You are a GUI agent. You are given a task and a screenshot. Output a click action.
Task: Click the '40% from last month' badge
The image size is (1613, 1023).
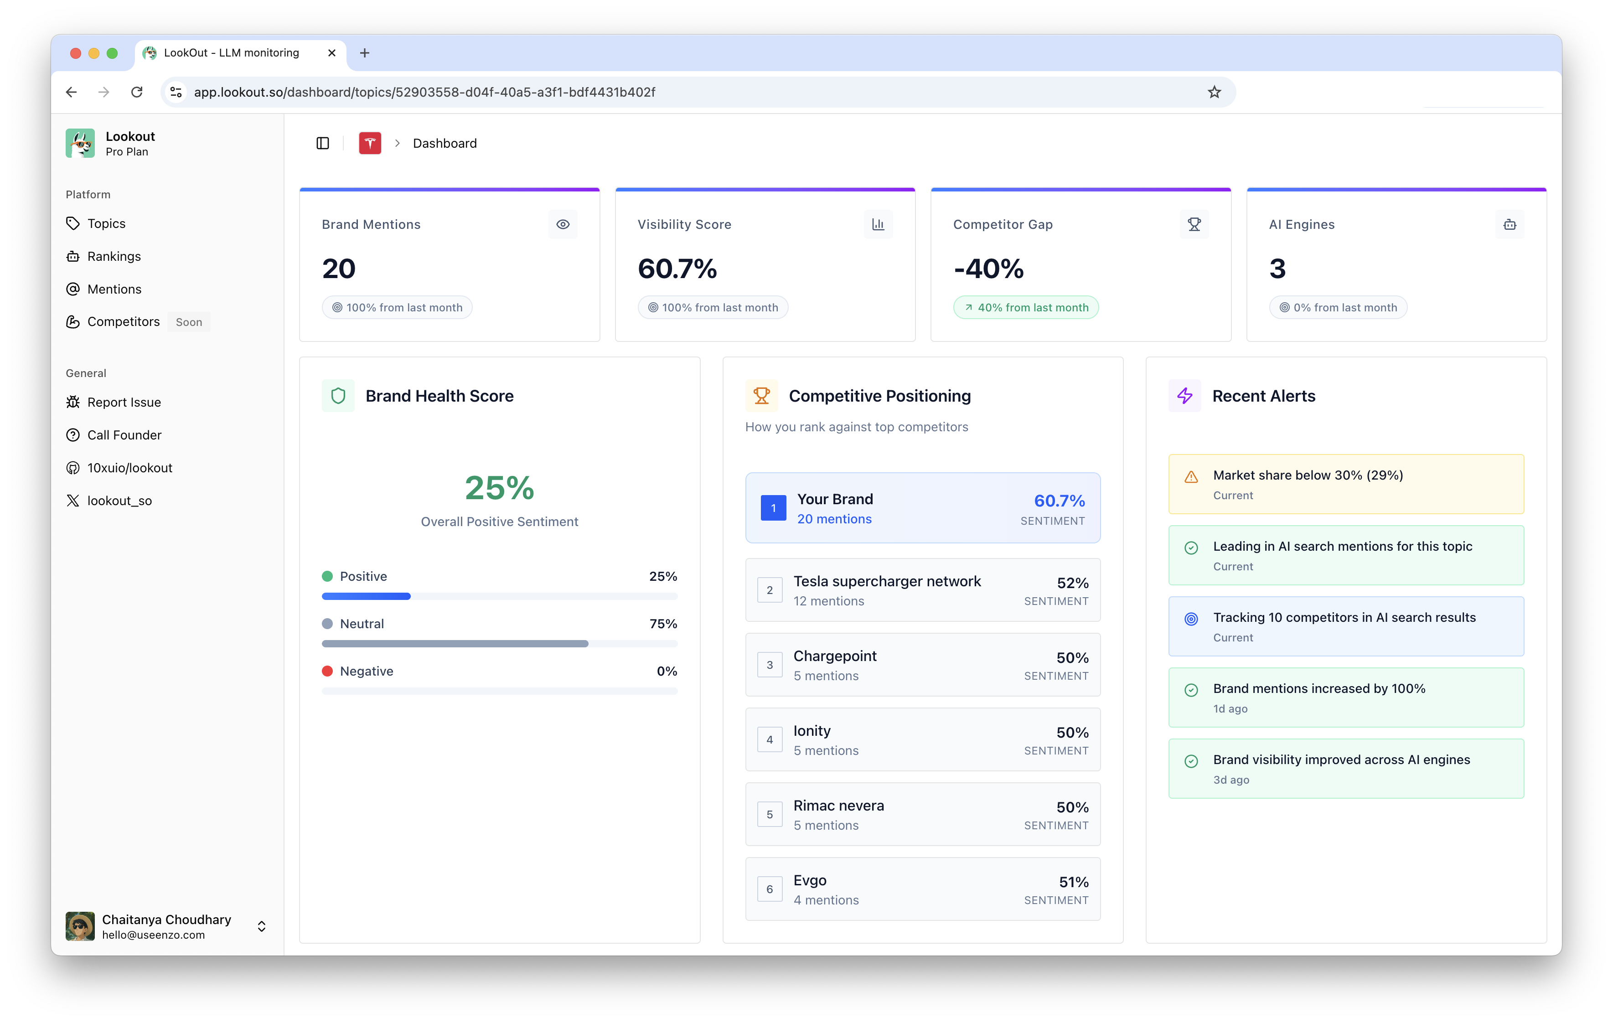coord(1026,308)
